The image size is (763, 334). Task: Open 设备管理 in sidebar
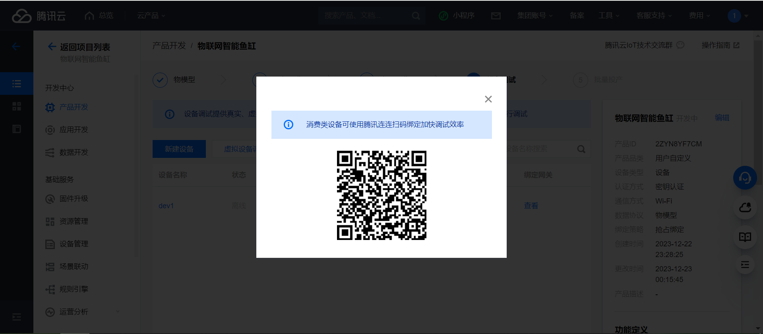[74, 244]
